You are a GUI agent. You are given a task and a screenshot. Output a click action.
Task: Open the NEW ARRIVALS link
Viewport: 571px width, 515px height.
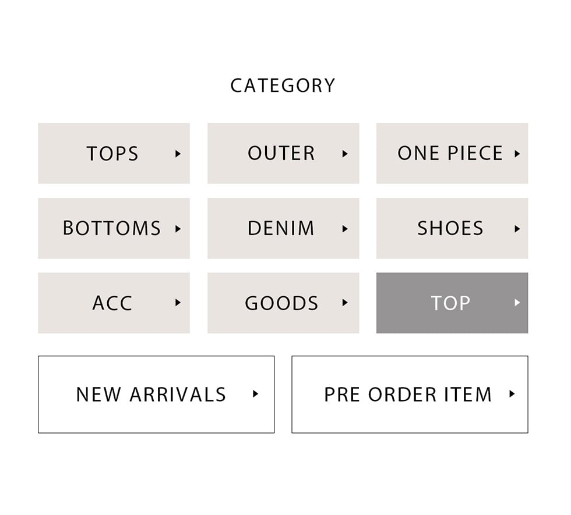[151, 395]
